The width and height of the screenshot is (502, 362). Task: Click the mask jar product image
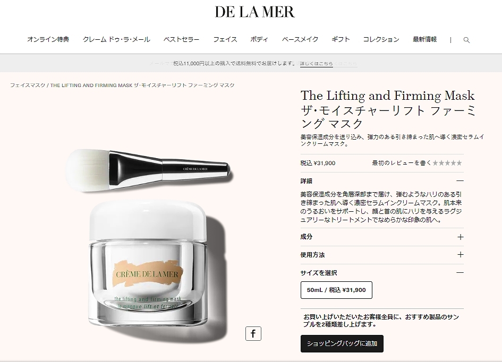148,264
